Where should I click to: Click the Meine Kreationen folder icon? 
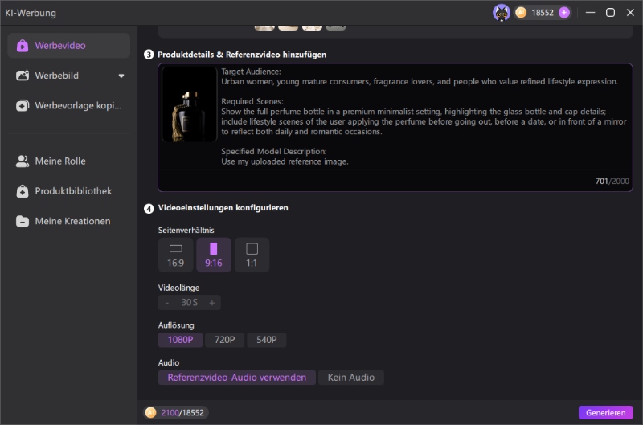tap(23, 221)
